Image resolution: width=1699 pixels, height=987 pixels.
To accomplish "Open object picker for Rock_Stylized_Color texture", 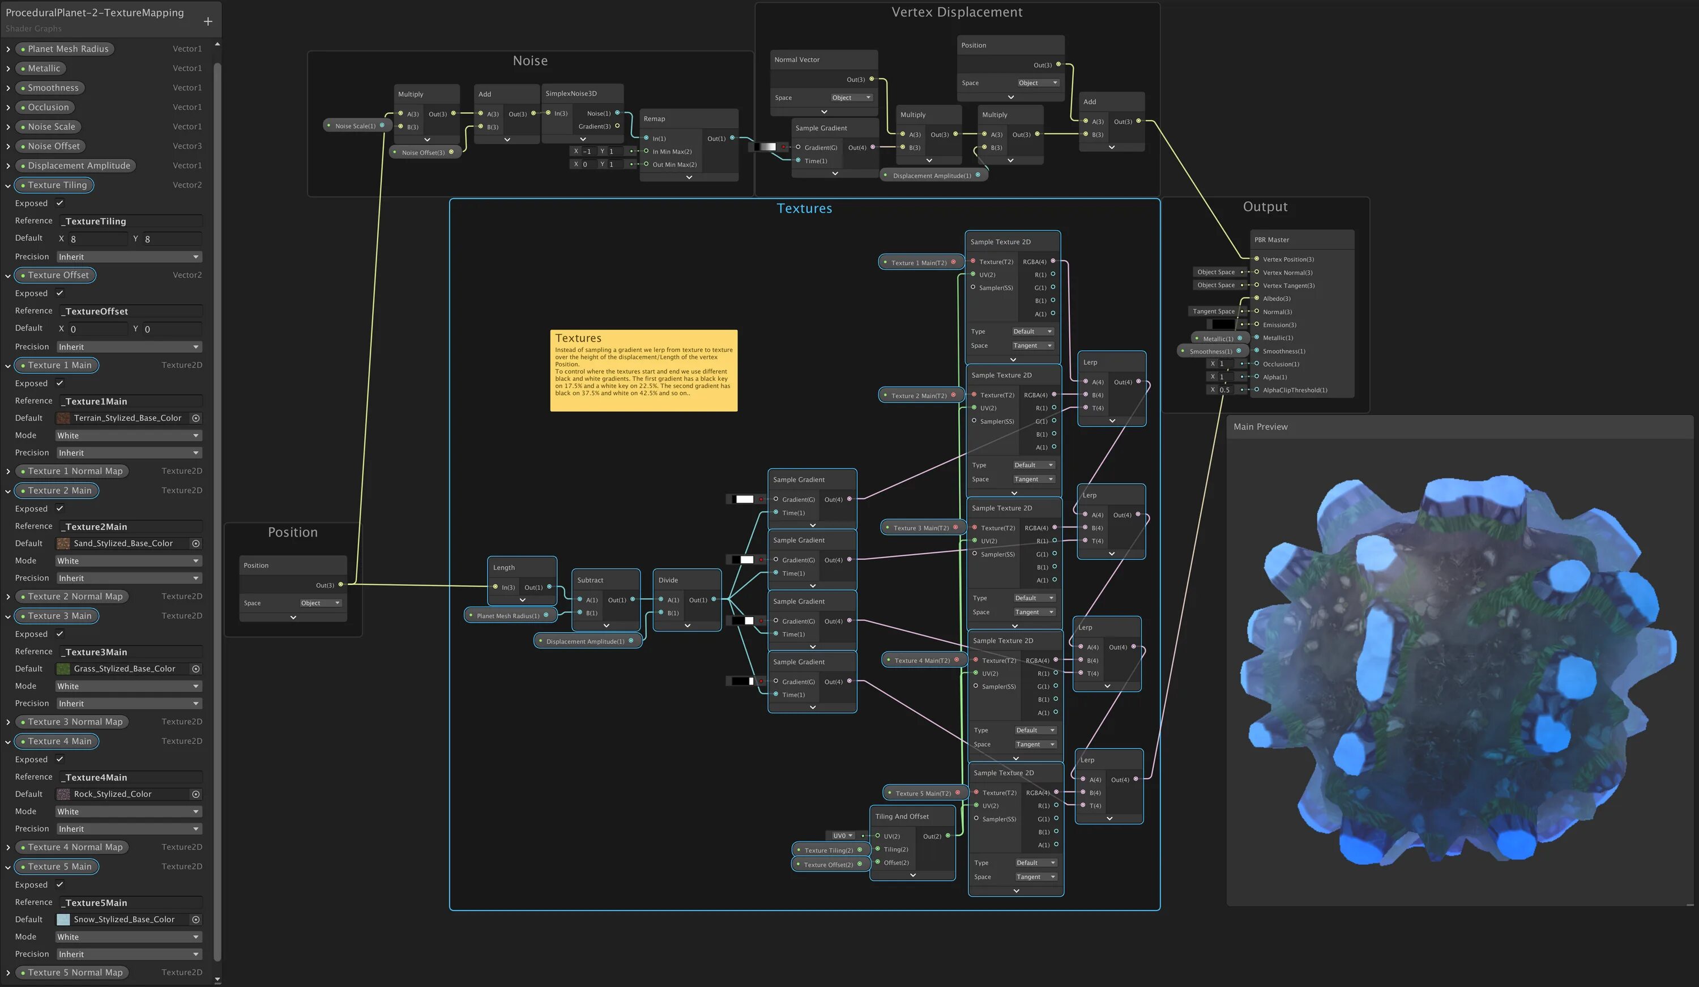I will (x=195, y=795).
